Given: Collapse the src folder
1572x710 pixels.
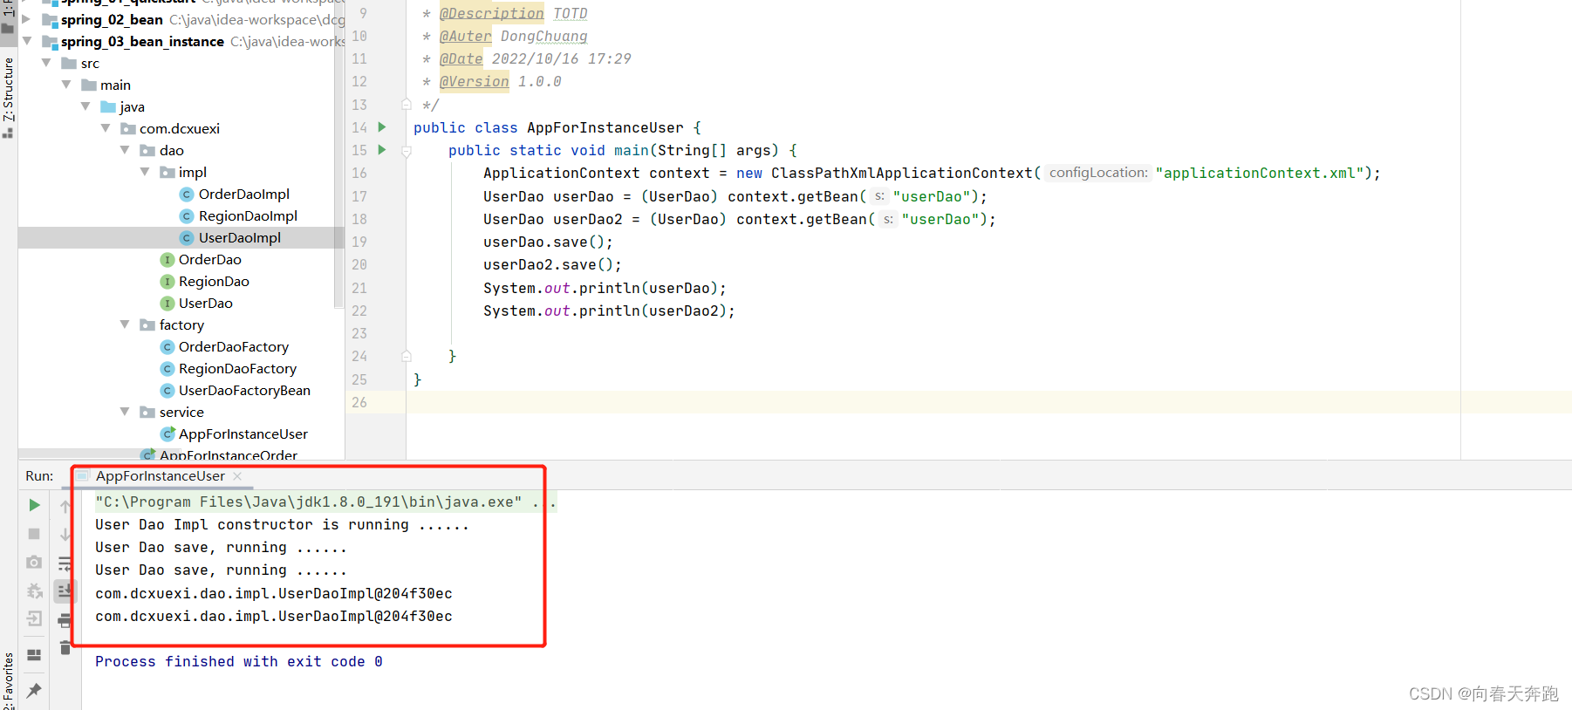Looking at the screenshot, I should (46, 63).
